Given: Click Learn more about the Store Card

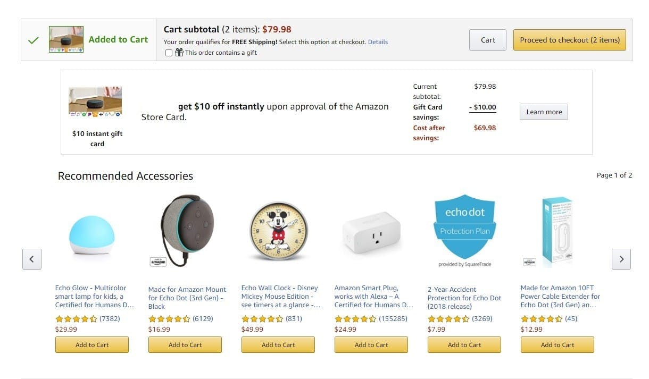Looking at the screenshot, I should coord(544,112).
